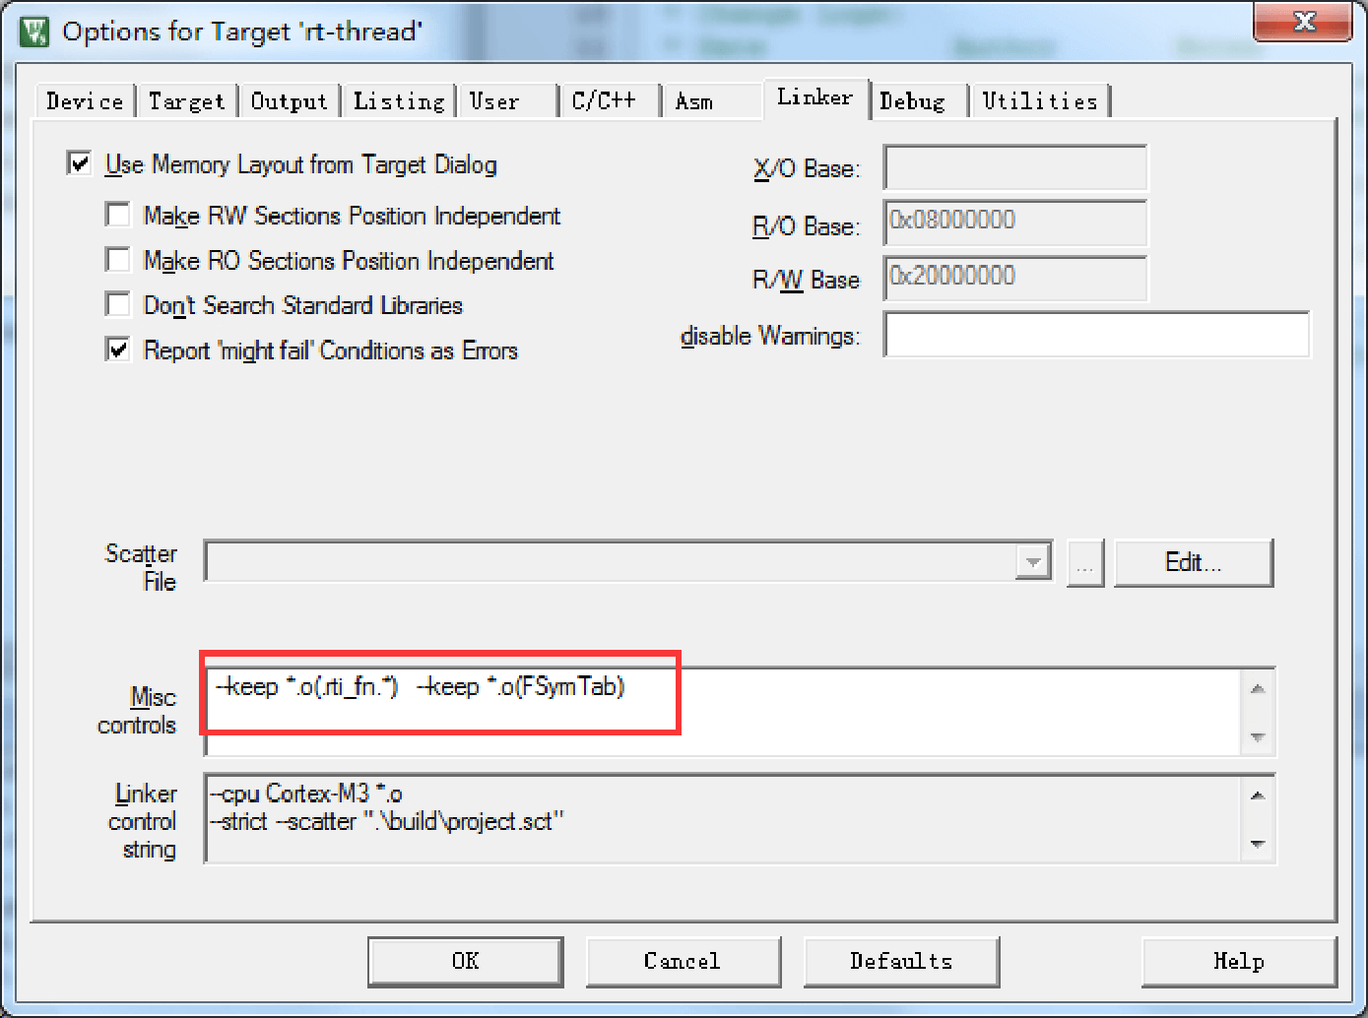
Task: Click Misc controls scroll down arrow
Action: [1258, 736]
